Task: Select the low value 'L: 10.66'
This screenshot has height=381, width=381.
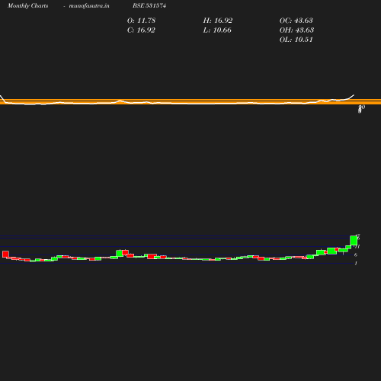Action: (x=217, y=30)
